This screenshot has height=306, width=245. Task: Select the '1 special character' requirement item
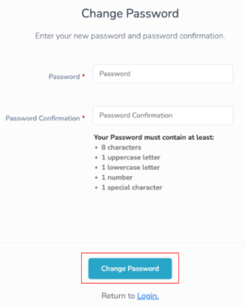click(x=132, y=187)
